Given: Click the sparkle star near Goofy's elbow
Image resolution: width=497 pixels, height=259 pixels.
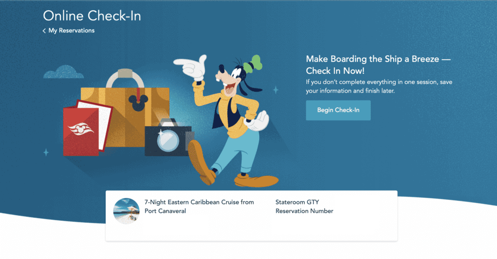Looking at the screenshot, I should coord(276,90).
